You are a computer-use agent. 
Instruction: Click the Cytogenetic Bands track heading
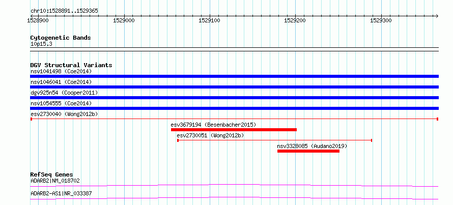[x=61, y=38]
